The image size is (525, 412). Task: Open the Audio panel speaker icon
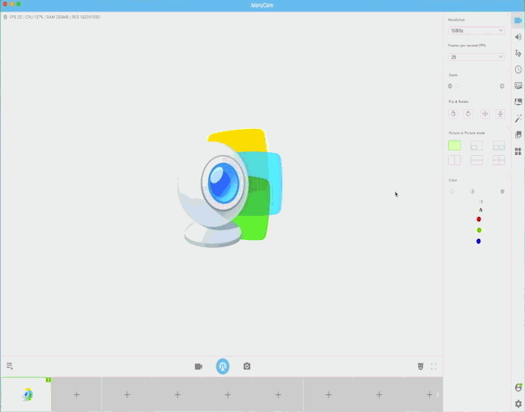tap(518, 37)
